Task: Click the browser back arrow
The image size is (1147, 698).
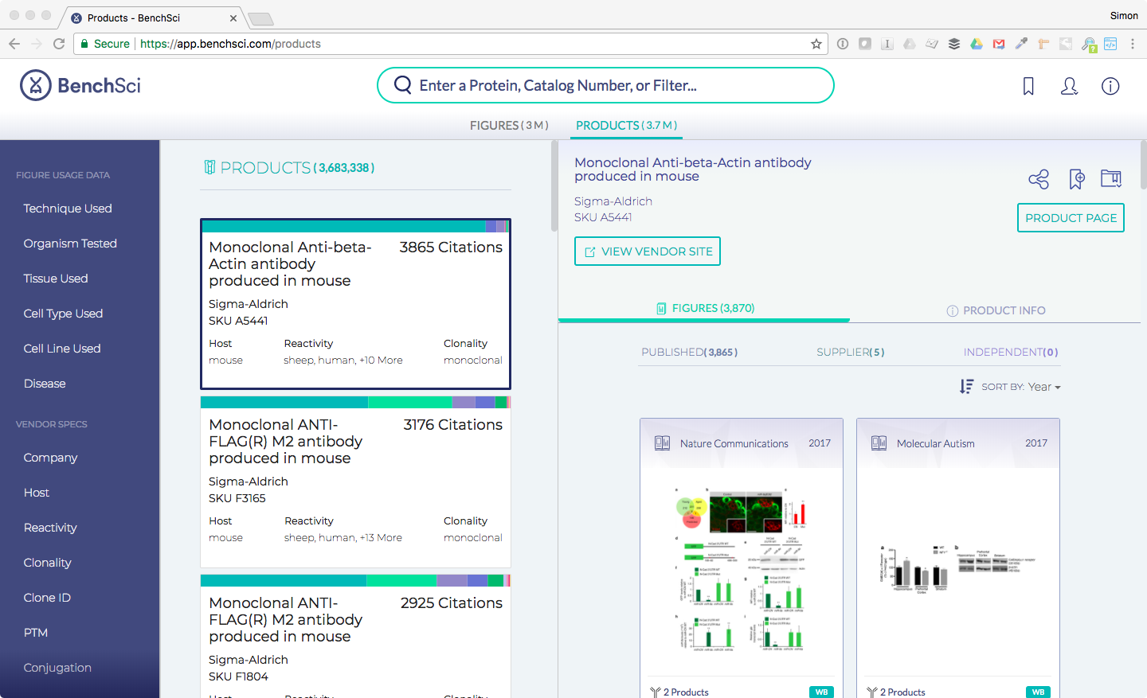Action: pos(14,44)
